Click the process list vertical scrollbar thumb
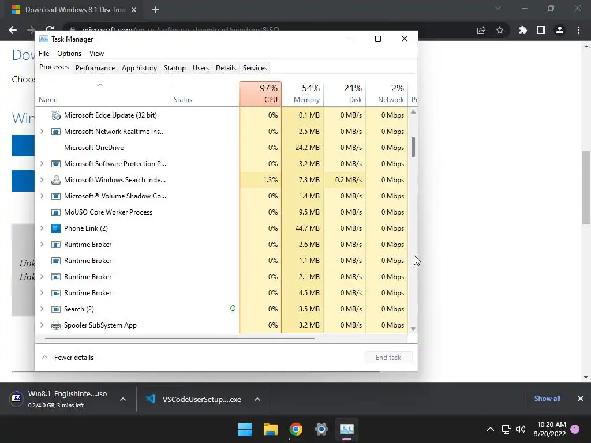 (413, 147)
